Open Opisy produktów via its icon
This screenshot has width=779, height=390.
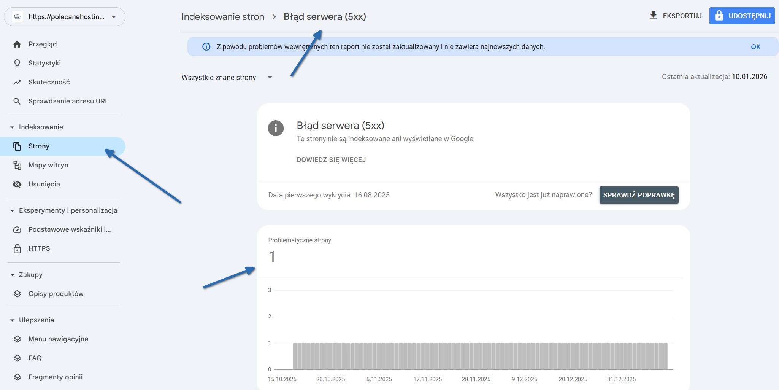17,293
